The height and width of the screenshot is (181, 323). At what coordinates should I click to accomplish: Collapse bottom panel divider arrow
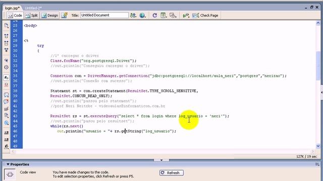(161, 160)
